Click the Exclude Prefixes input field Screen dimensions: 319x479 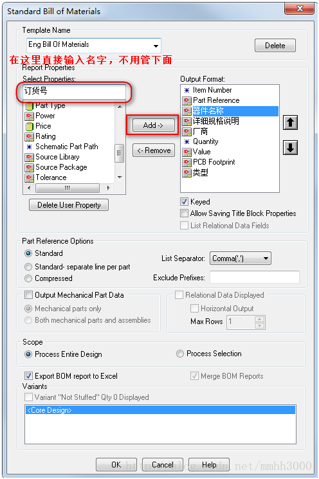(254, 277)
